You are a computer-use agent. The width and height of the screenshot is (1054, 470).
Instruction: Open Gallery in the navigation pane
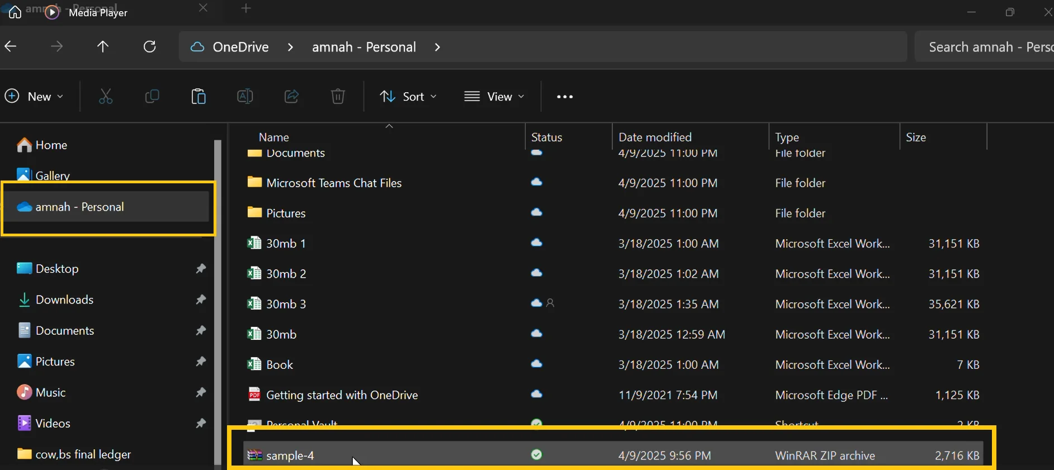point(44,175)
